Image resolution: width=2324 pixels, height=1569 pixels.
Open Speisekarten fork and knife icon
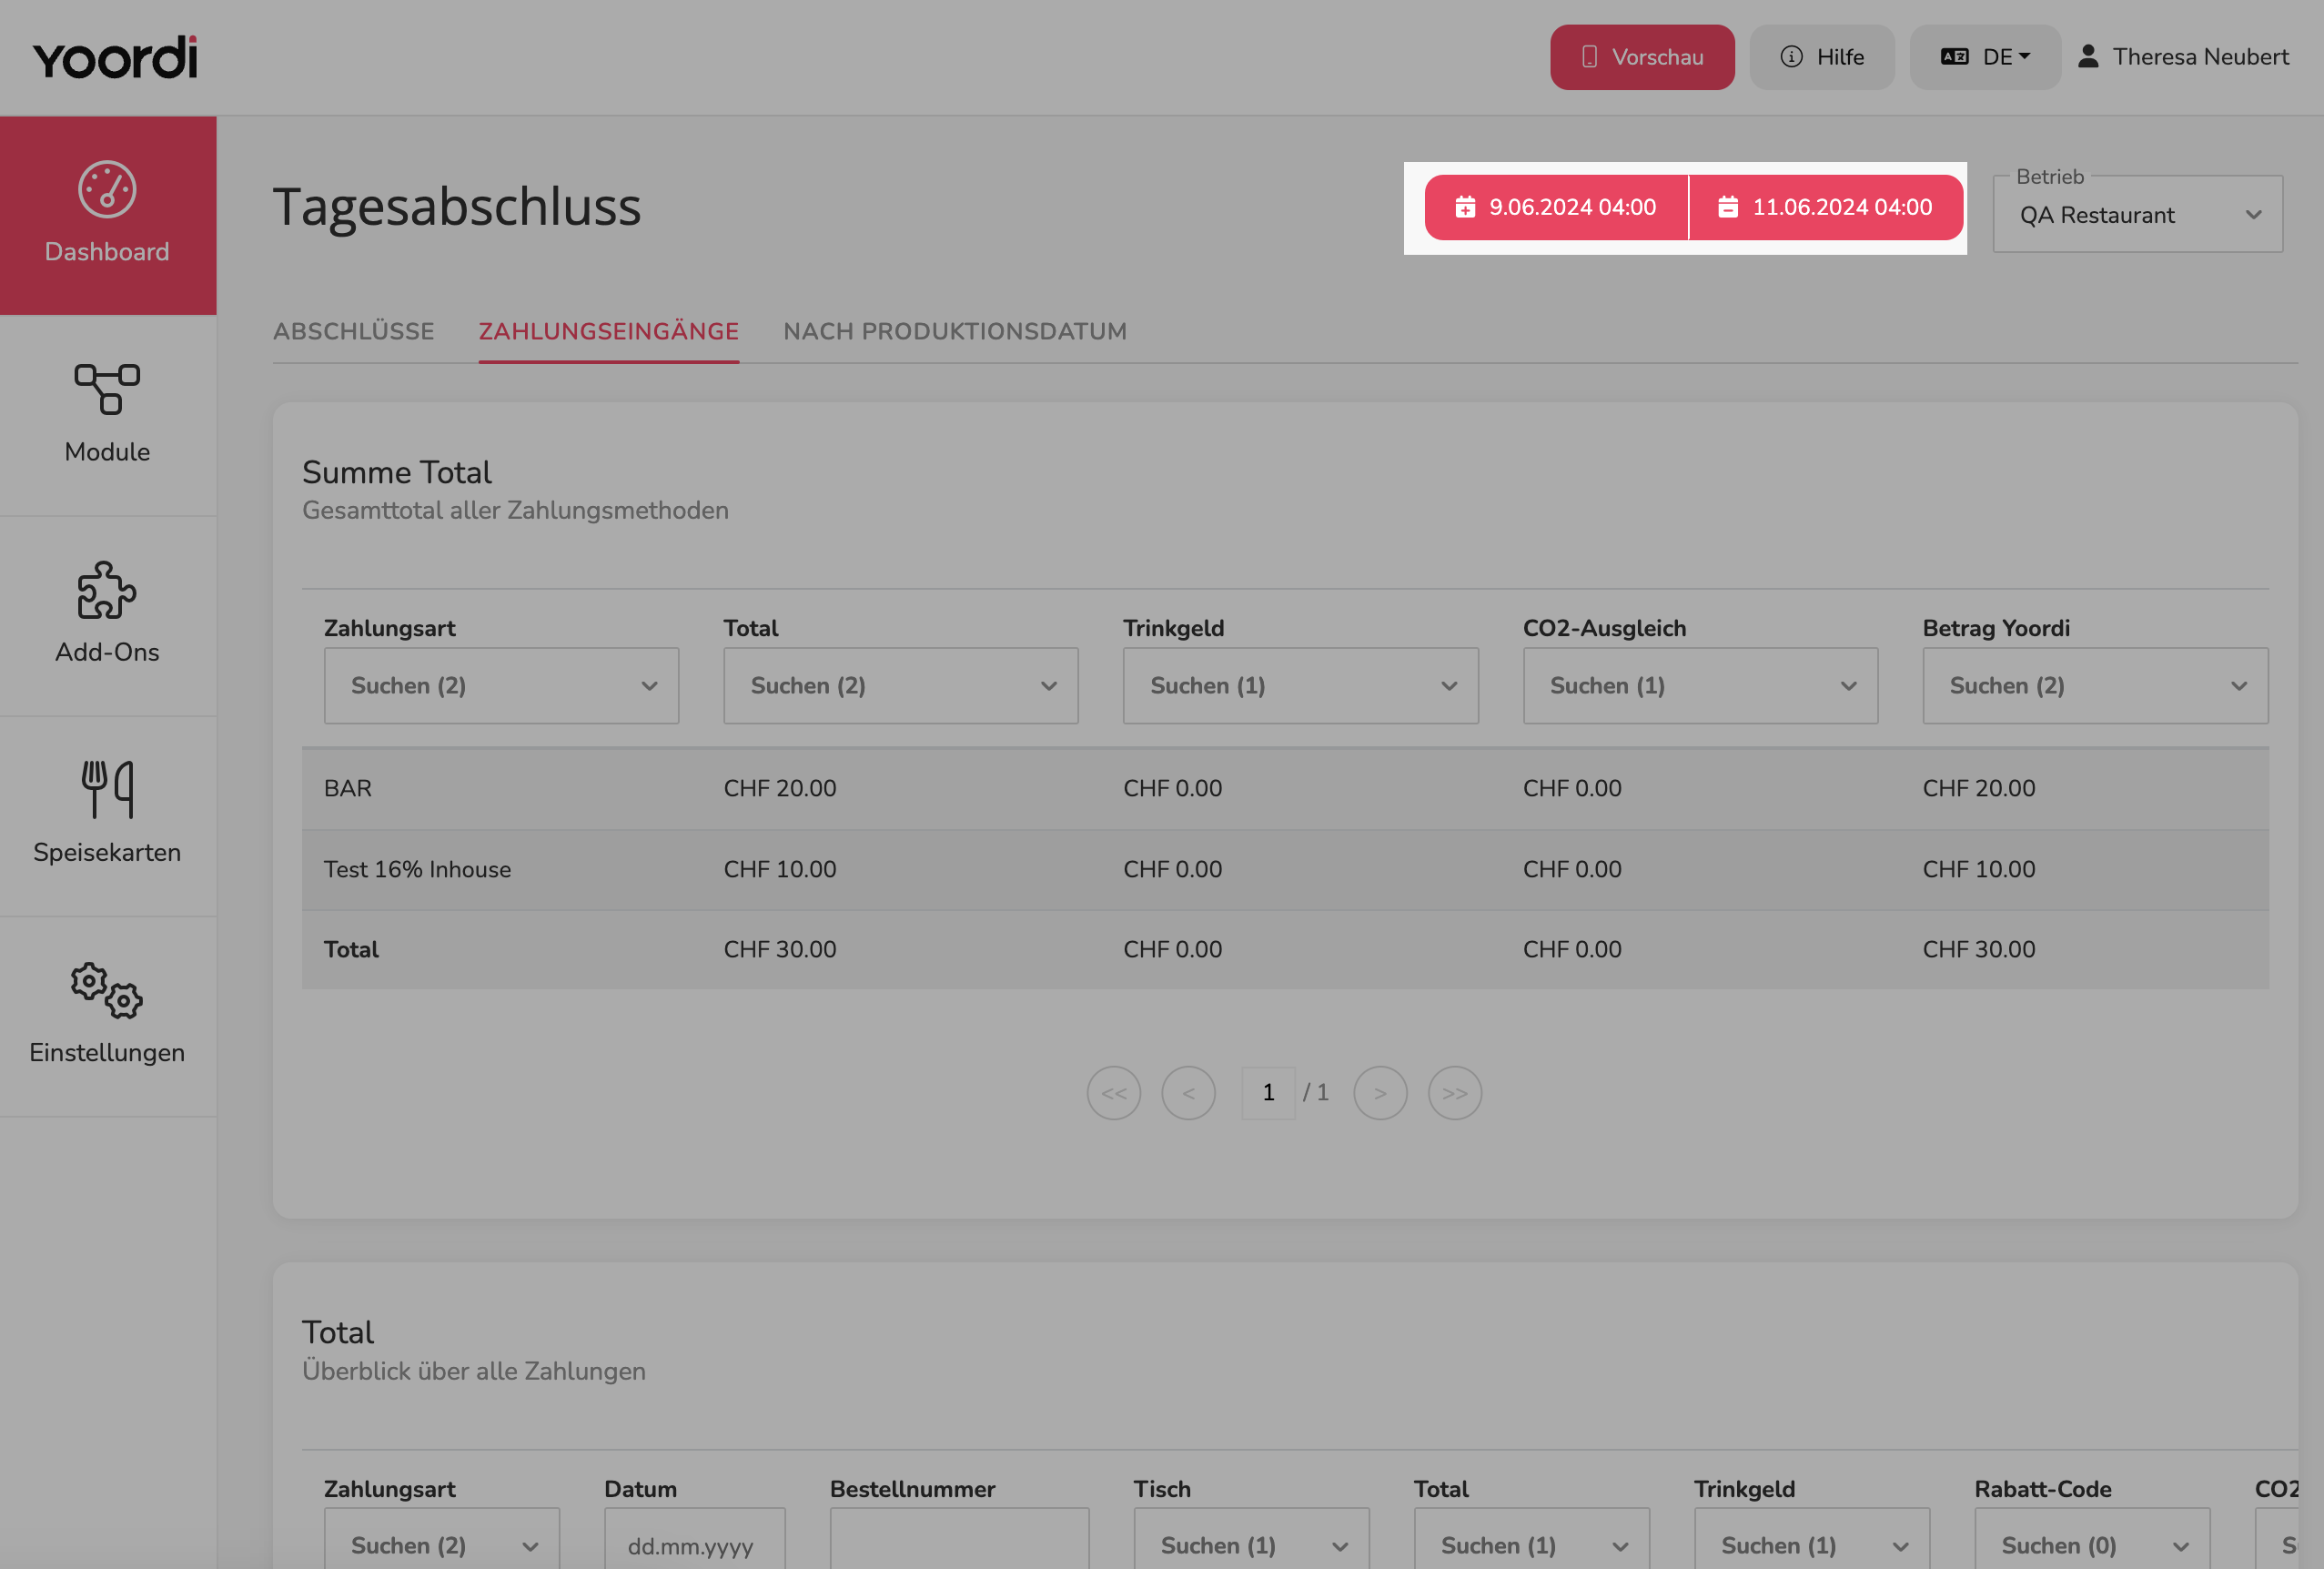pyautogui.click(x=107, y=789)
